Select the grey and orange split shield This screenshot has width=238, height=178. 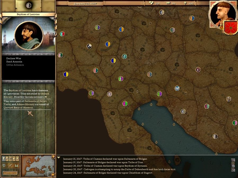[150, 74]
